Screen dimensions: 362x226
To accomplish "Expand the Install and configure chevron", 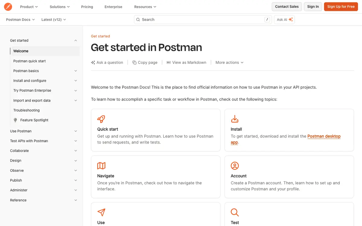I will point(76,80).
